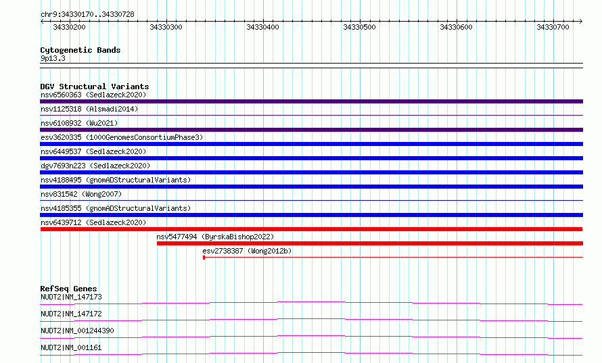Open nsv4188495 (gnomADStructuralVariants) label
Viewport: 602px width, 363px height.
coord(116,180)
